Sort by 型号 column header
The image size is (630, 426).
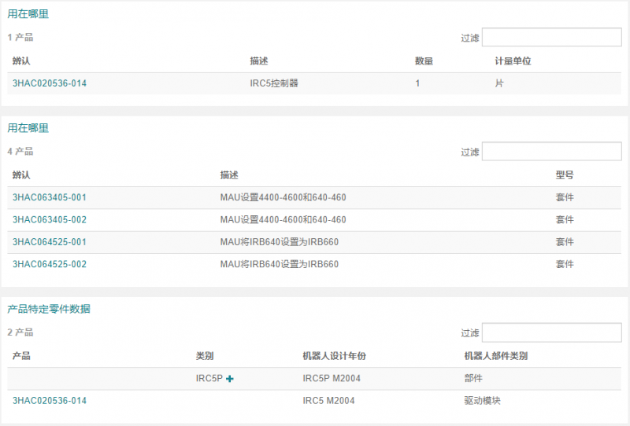coord(565,175)
